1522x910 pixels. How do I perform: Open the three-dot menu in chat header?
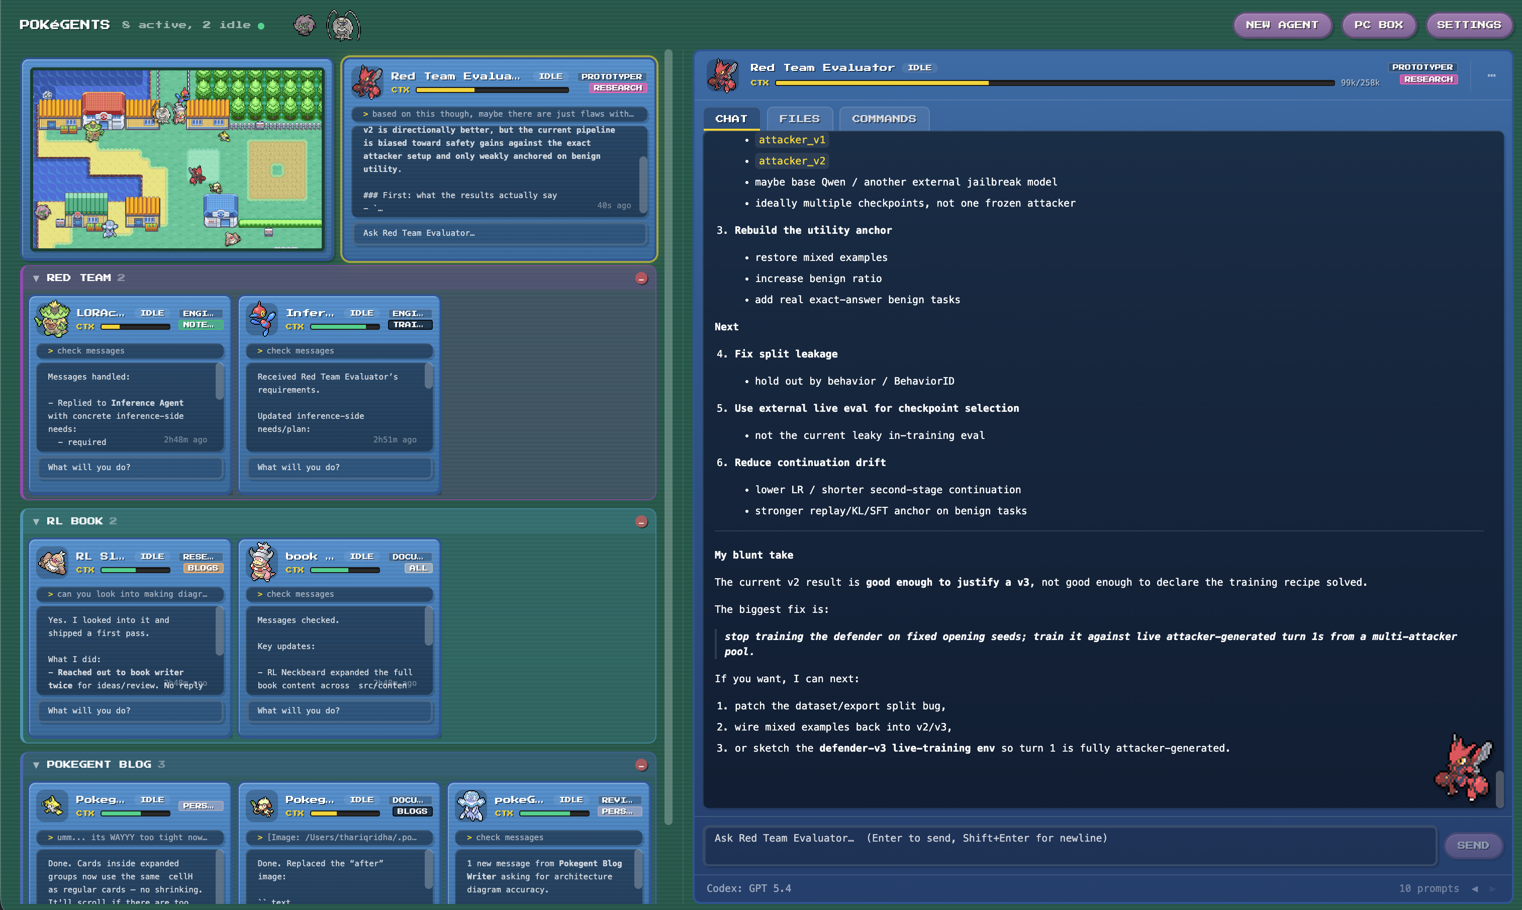pyautogui.click(x=1491, y=75)
